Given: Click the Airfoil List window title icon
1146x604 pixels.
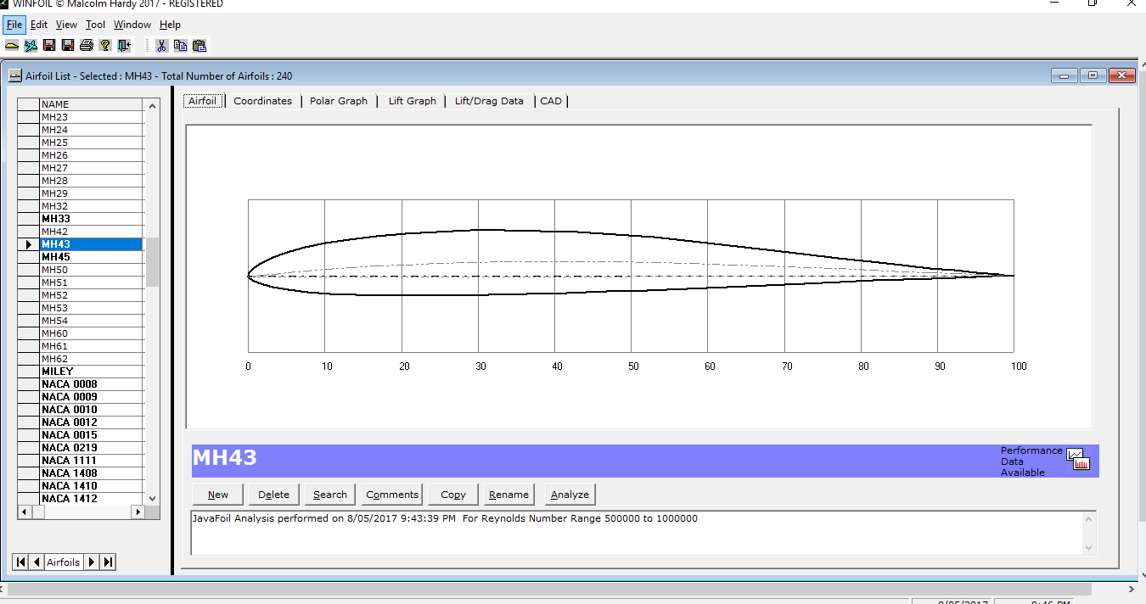Looking at the screenshot, I should 15,75.
